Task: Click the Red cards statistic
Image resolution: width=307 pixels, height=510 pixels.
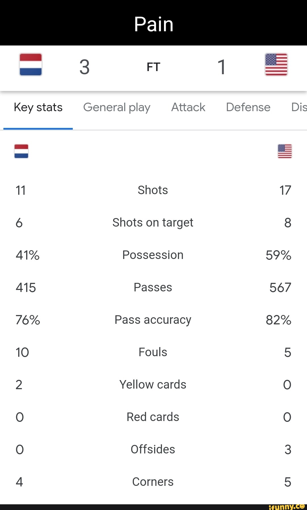Action: coord(153,417)
